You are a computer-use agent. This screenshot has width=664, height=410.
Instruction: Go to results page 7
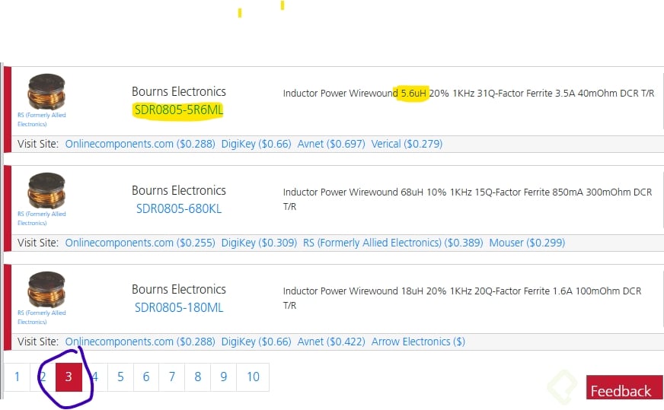coord(172,377)
